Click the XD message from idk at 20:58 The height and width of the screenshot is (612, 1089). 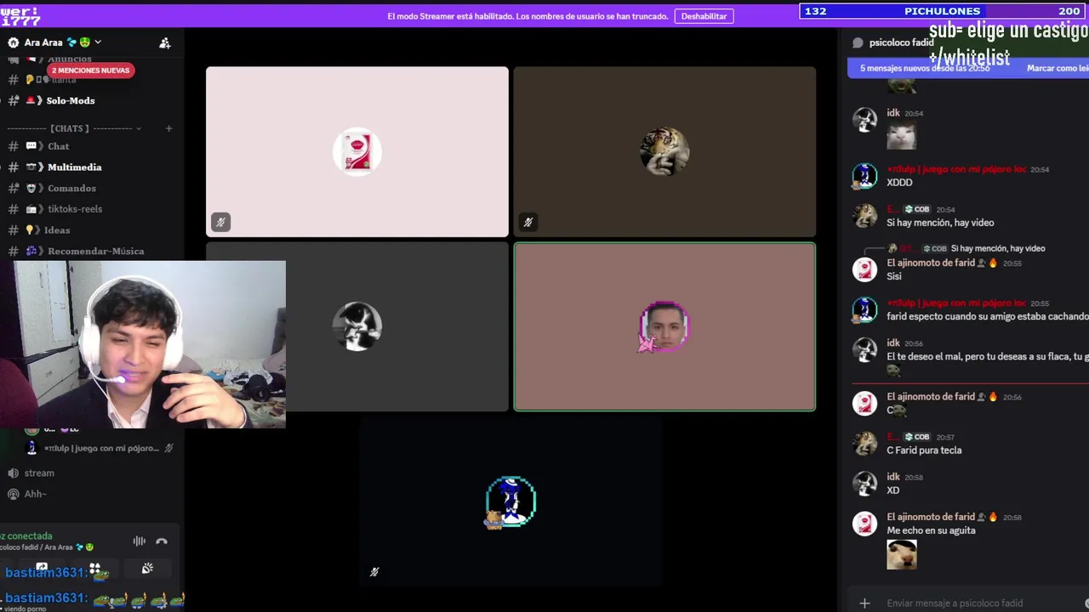[892, 490]
